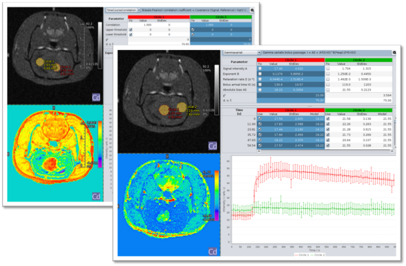Click the Parameter column header in front window
The image size is (406, 266).
[x=239, y=62]
